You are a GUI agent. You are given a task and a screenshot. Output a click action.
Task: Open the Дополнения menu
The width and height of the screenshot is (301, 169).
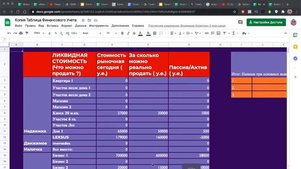click(120, 25)
